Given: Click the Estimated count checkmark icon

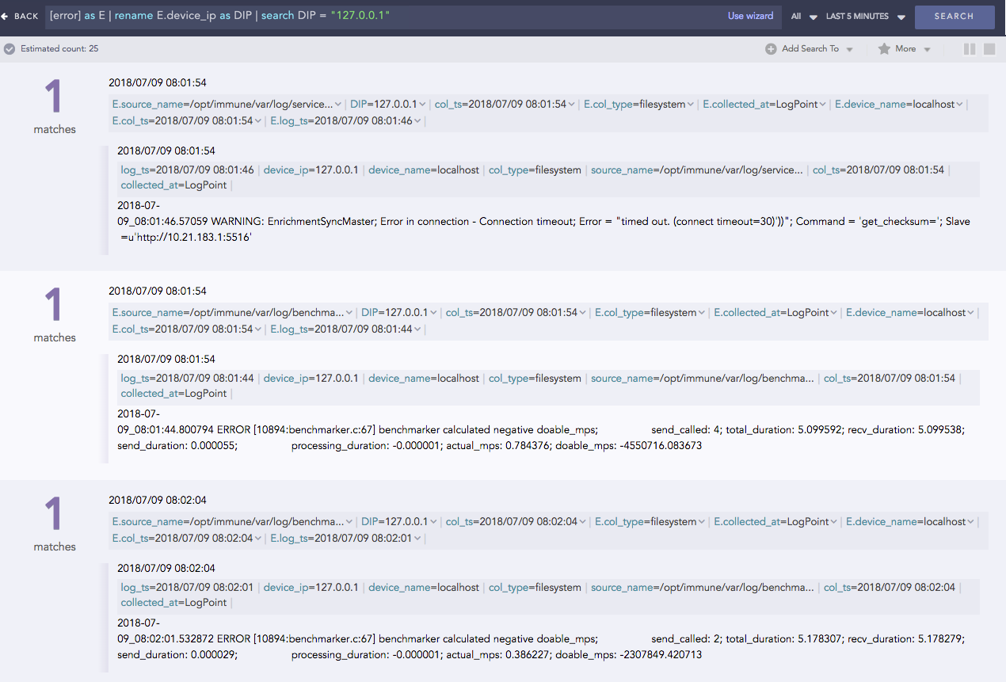Looking at the screenshot, I should (x=10, y=48).
